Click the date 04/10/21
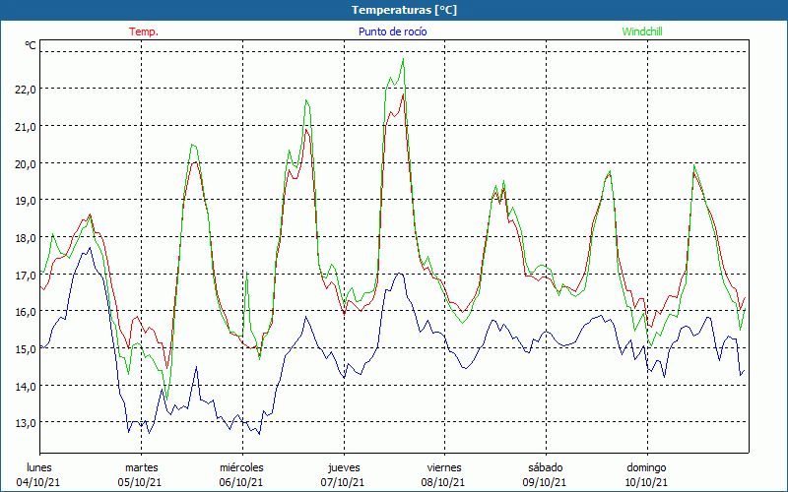788x492 pixels. click(x=38, y=482)
